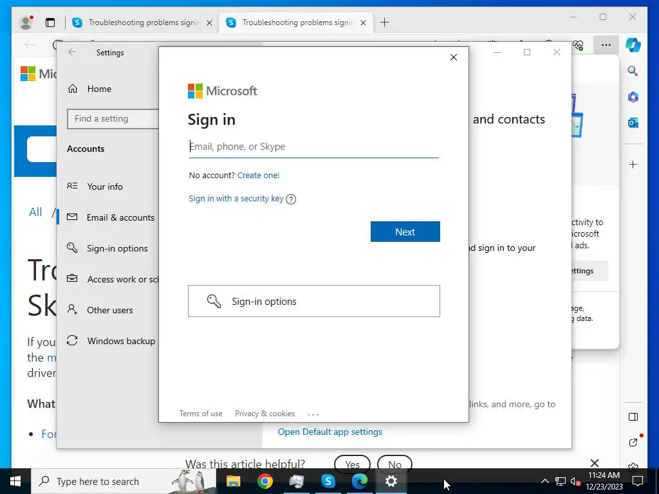
Task: Click the muted volume tray icon
Action: point(575,481)
